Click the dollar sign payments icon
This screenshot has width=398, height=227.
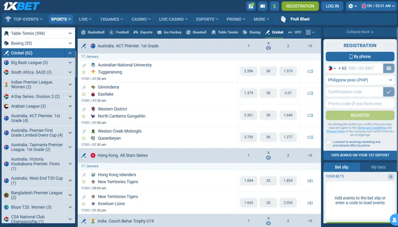tap(275, 6)
